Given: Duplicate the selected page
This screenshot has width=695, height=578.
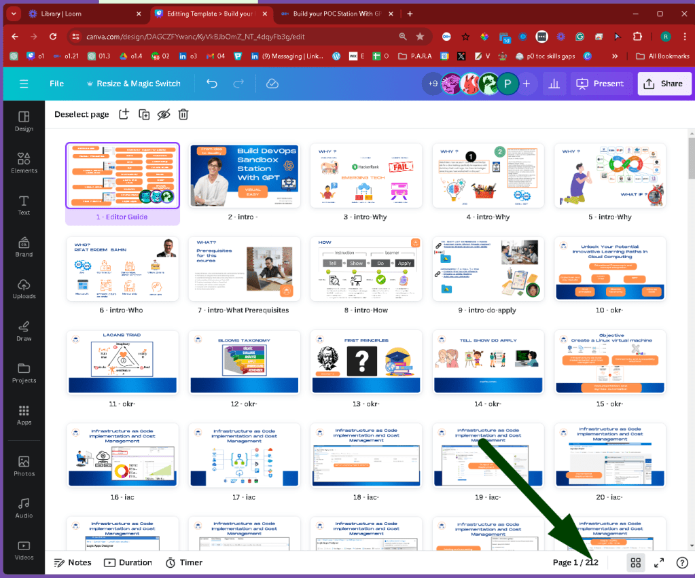Looking at the screenshot, I should (144, 114).
